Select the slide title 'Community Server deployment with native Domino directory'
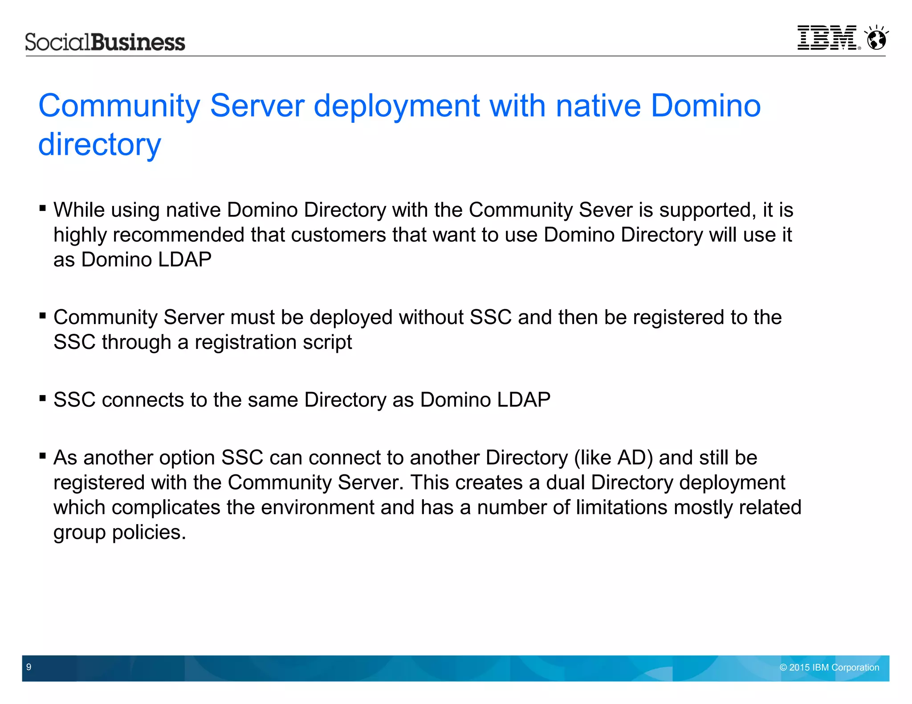The width and height of the screenshot is (912, 704). pos(399,125)
